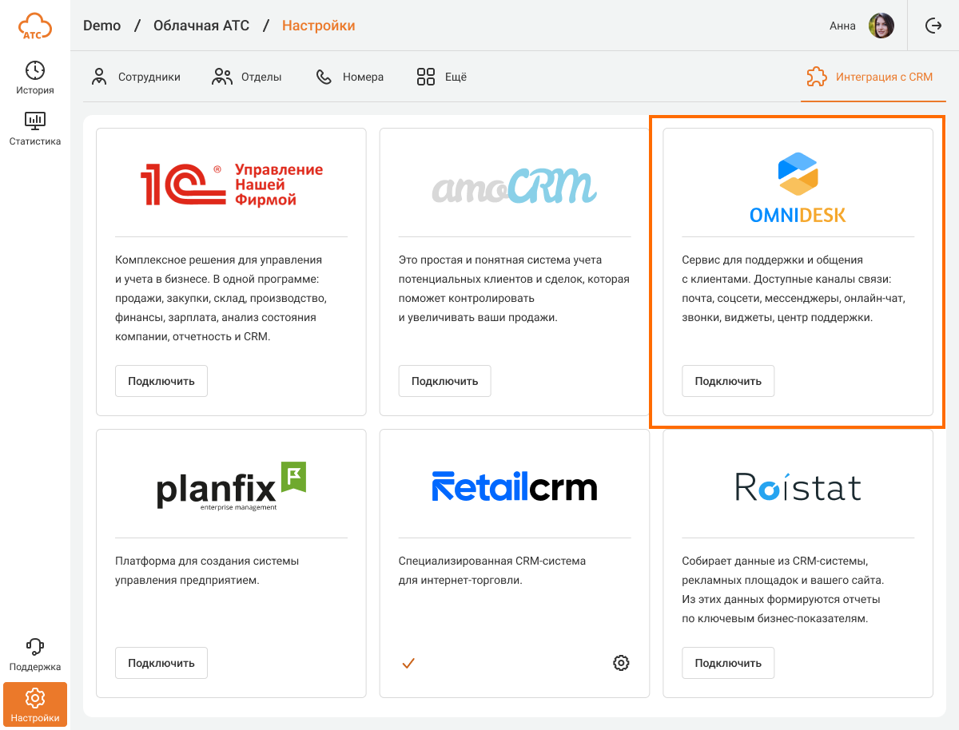Switch to the Сотрудники tab
This screenshot has width=959, height=730.
point(136,77)
